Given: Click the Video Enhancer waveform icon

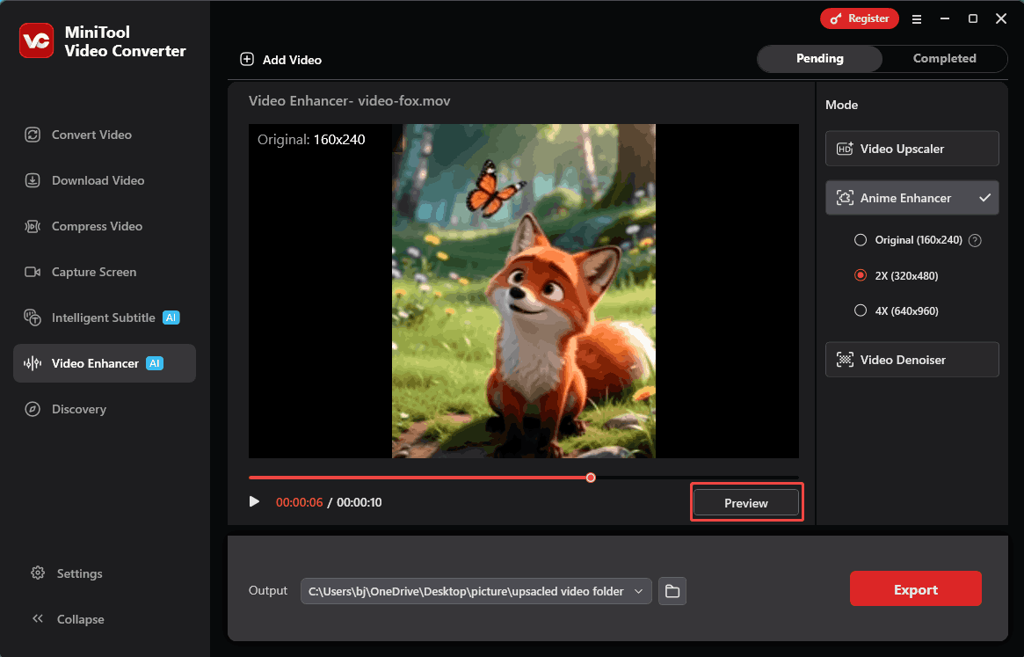Looking at the screenshot, I should 33,363.
